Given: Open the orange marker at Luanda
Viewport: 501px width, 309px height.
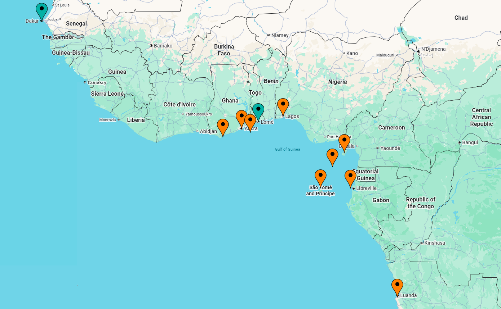Looking at the screenshot, I should point(397,286).
